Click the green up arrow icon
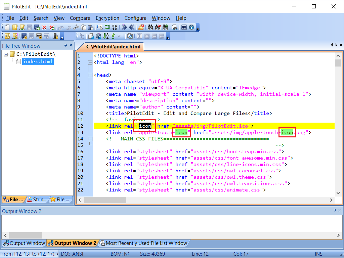Screen dimensions: 344x258 [x=113, y=36]
